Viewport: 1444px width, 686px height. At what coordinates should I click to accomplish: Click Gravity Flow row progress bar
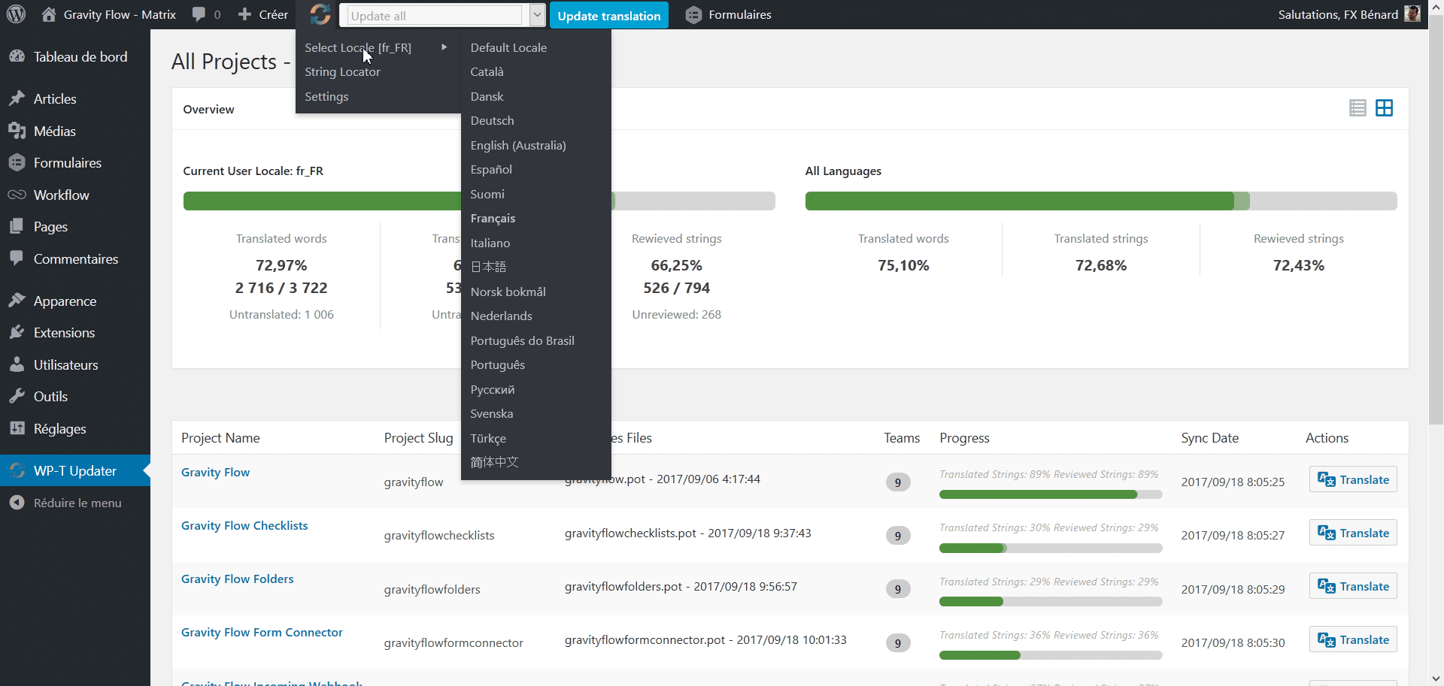click(x=1051, y=494)
